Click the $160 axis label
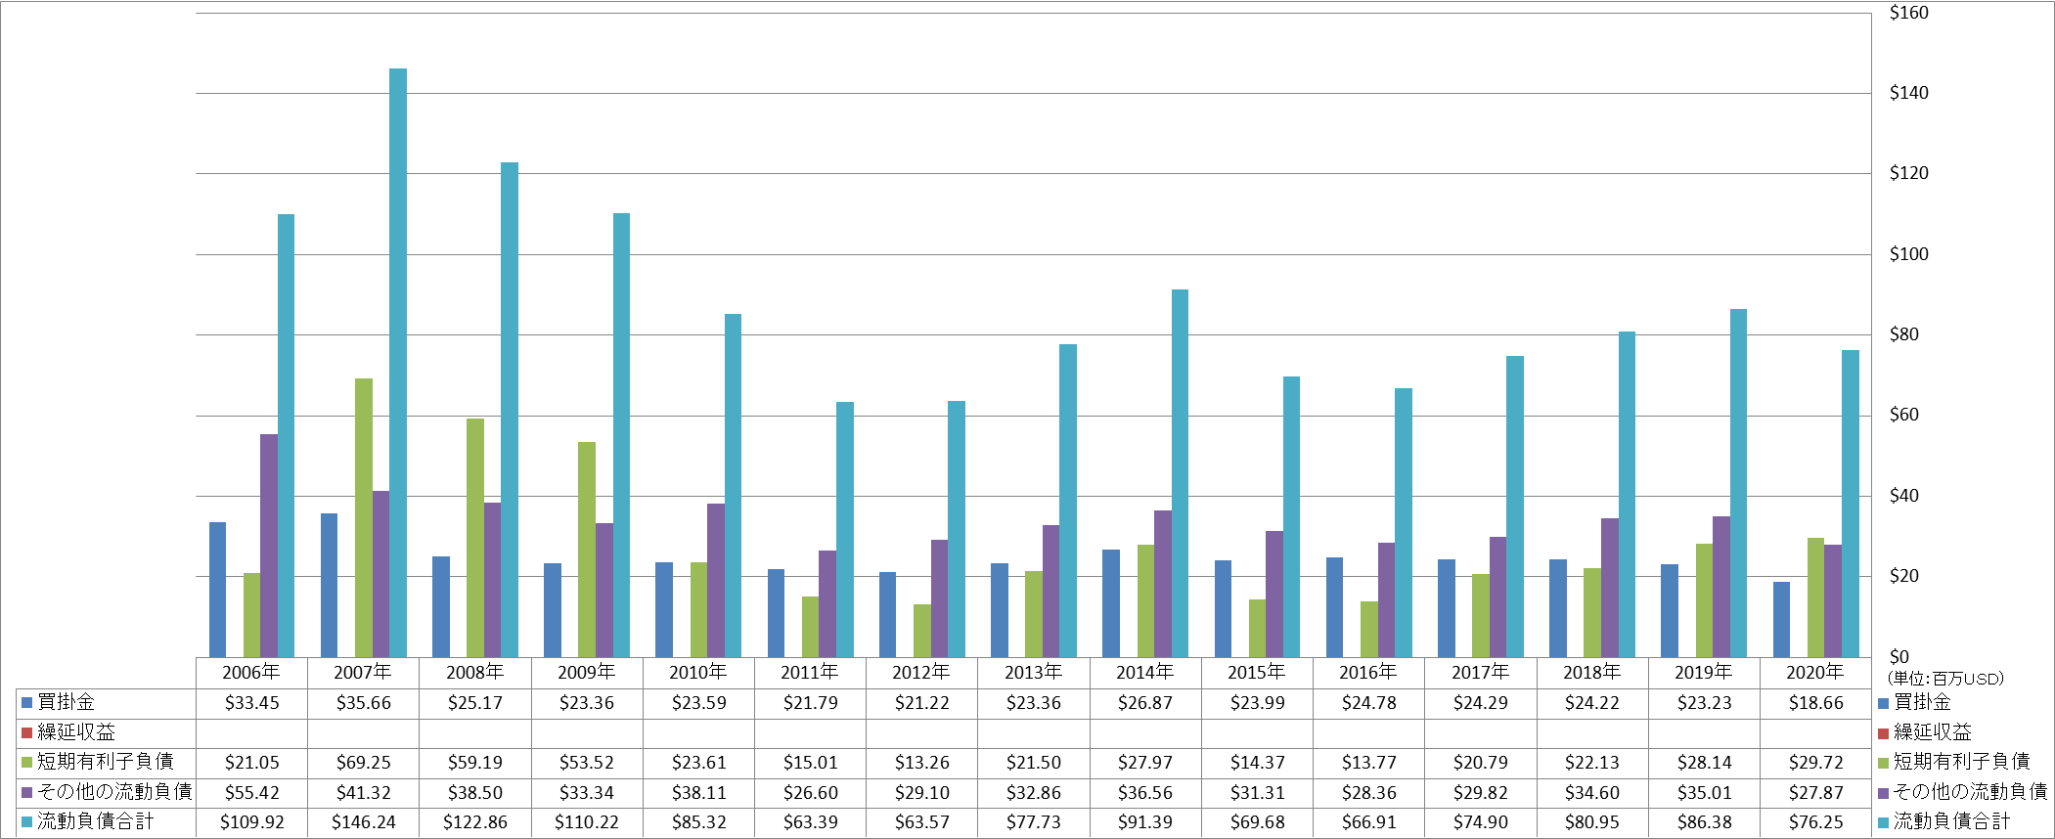The width and height of the screenshot is (2055, 839). 1908,13
